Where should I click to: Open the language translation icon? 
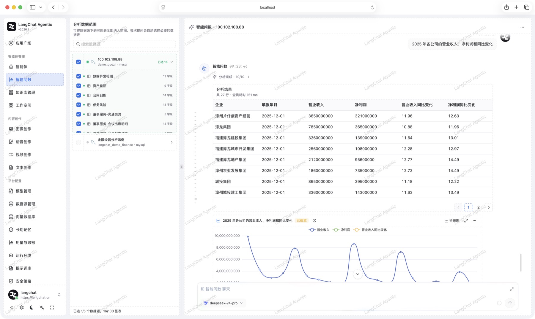[42, 307]
